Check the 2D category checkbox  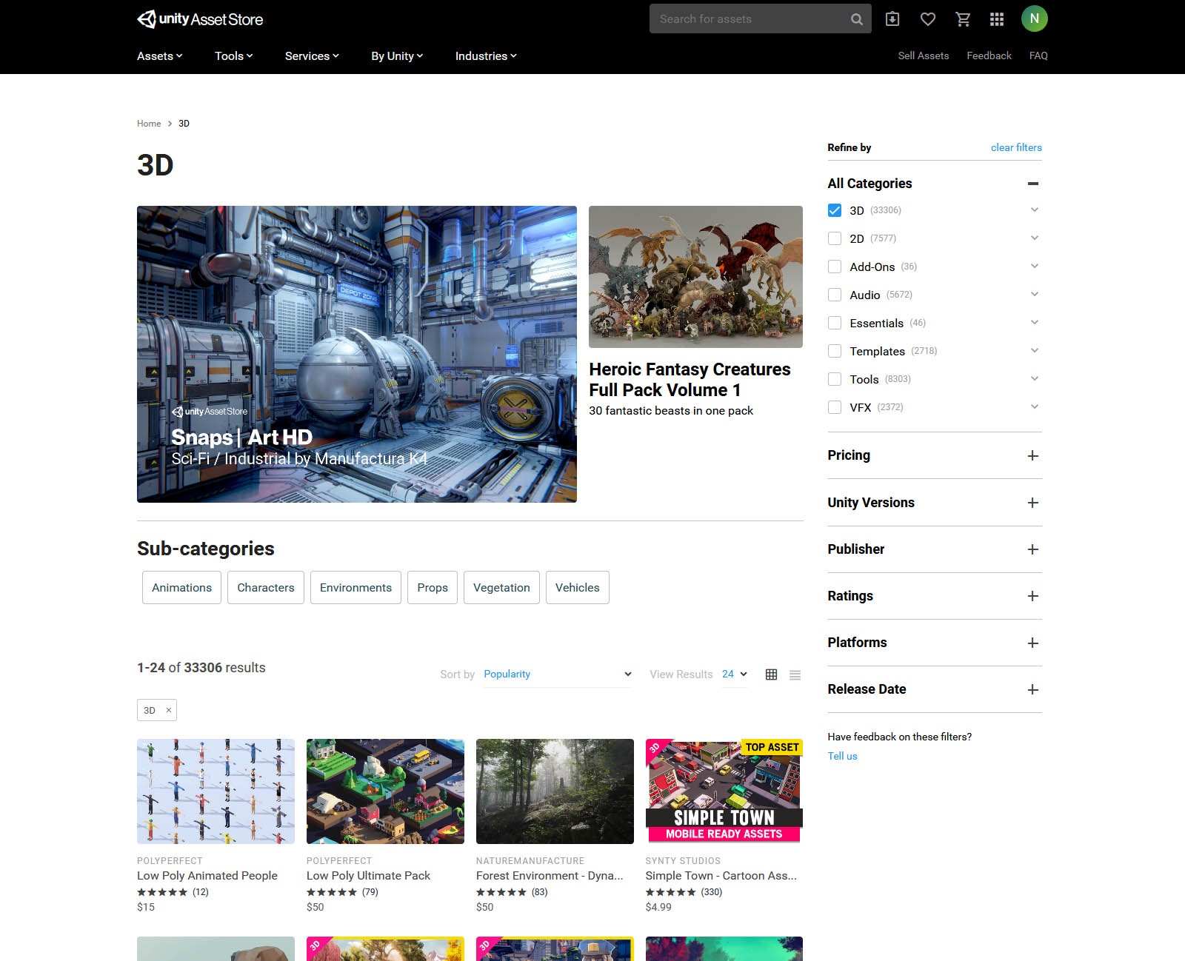[835, 238]
